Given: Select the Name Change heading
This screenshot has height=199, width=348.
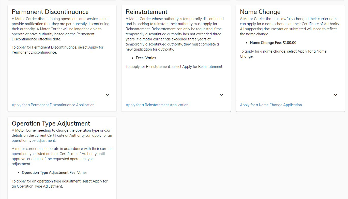Looking at the screenshot, I should click(x=260, y=12).
